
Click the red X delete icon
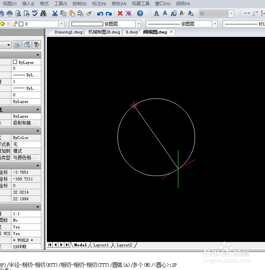click(x=120, y=13)
